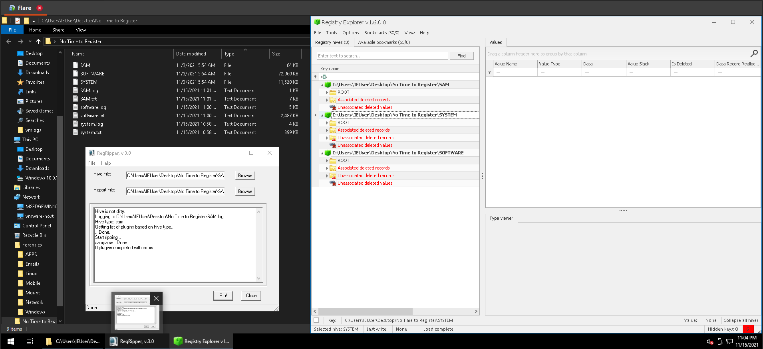The height and width of the screenshot is (349, 763).
Task: Click the Is Deleted column header
Action: click(x=692, y=64)
